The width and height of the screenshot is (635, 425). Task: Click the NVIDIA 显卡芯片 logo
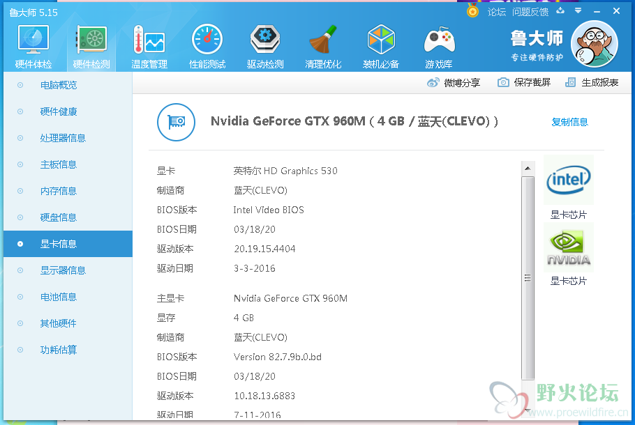pyautogui.click(x=569, y=247)
